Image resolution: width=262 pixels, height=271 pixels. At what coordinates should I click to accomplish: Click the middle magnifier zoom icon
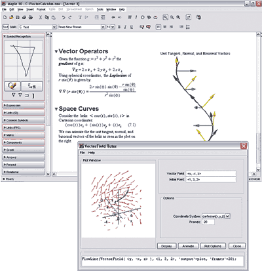pos(172,17)
